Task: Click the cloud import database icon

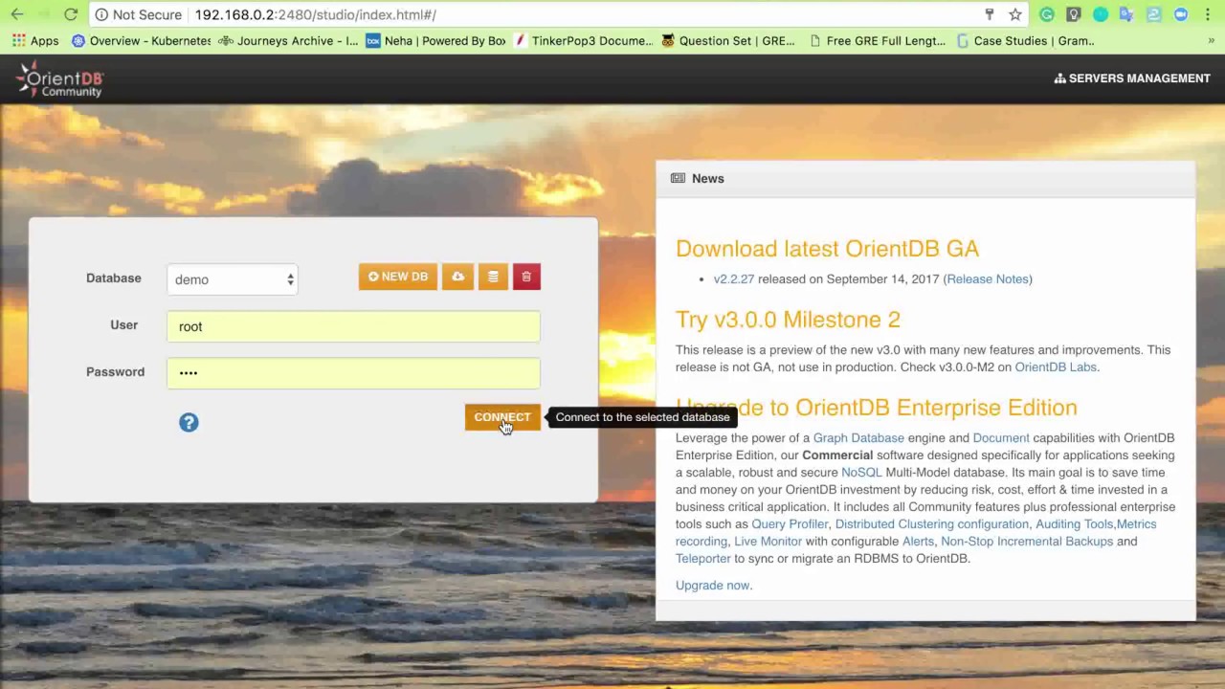Action: [x=457, y=277]
